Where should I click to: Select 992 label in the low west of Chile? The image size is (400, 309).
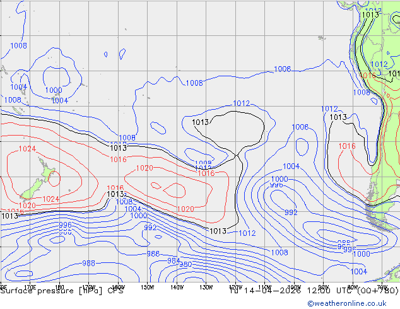pyautogui.click(x=291, y=212)
